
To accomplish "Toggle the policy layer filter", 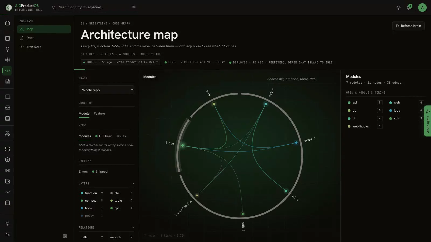I will coord(92,216).
